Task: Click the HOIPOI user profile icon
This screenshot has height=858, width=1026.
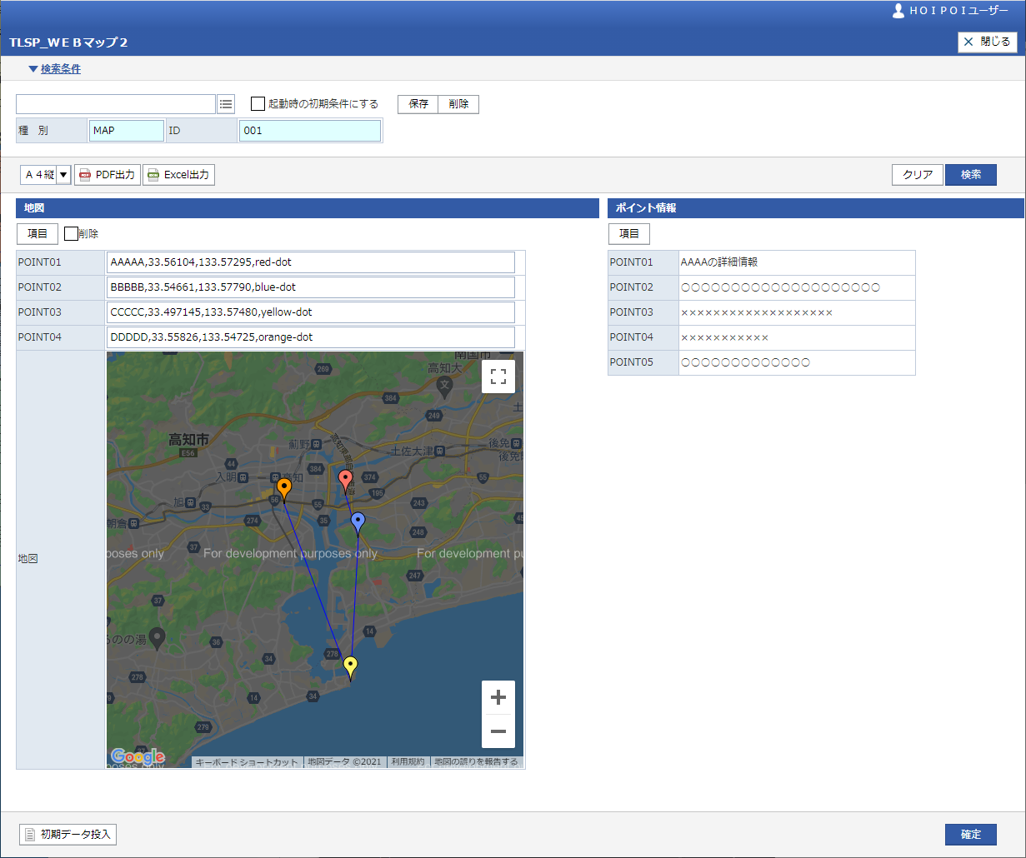Action: (898, 11)
